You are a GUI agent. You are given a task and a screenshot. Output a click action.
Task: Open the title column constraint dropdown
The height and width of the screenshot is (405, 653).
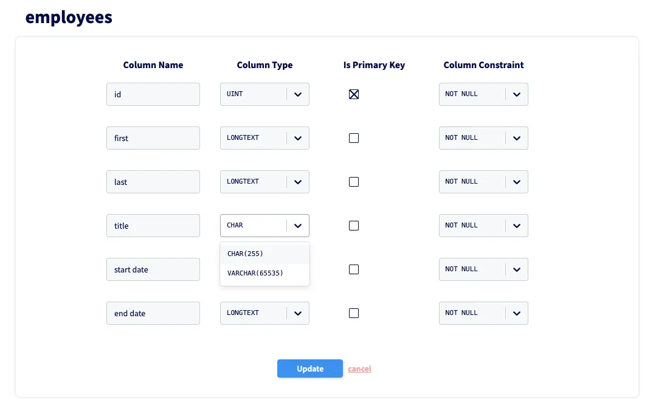(x=516, y=226)
